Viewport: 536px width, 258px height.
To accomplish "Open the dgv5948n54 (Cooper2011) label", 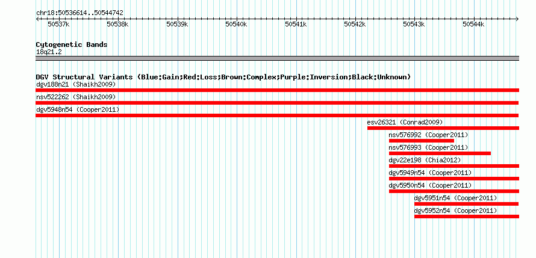I will pos(78,109).
